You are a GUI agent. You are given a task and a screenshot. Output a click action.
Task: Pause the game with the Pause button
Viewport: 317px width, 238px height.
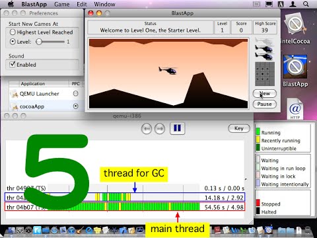264,104
